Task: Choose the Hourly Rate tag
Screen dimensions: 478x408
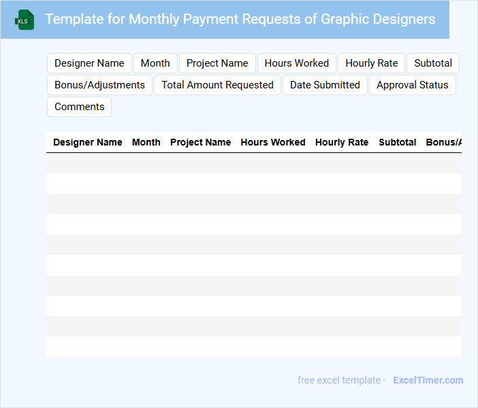Action: (371, 63)
